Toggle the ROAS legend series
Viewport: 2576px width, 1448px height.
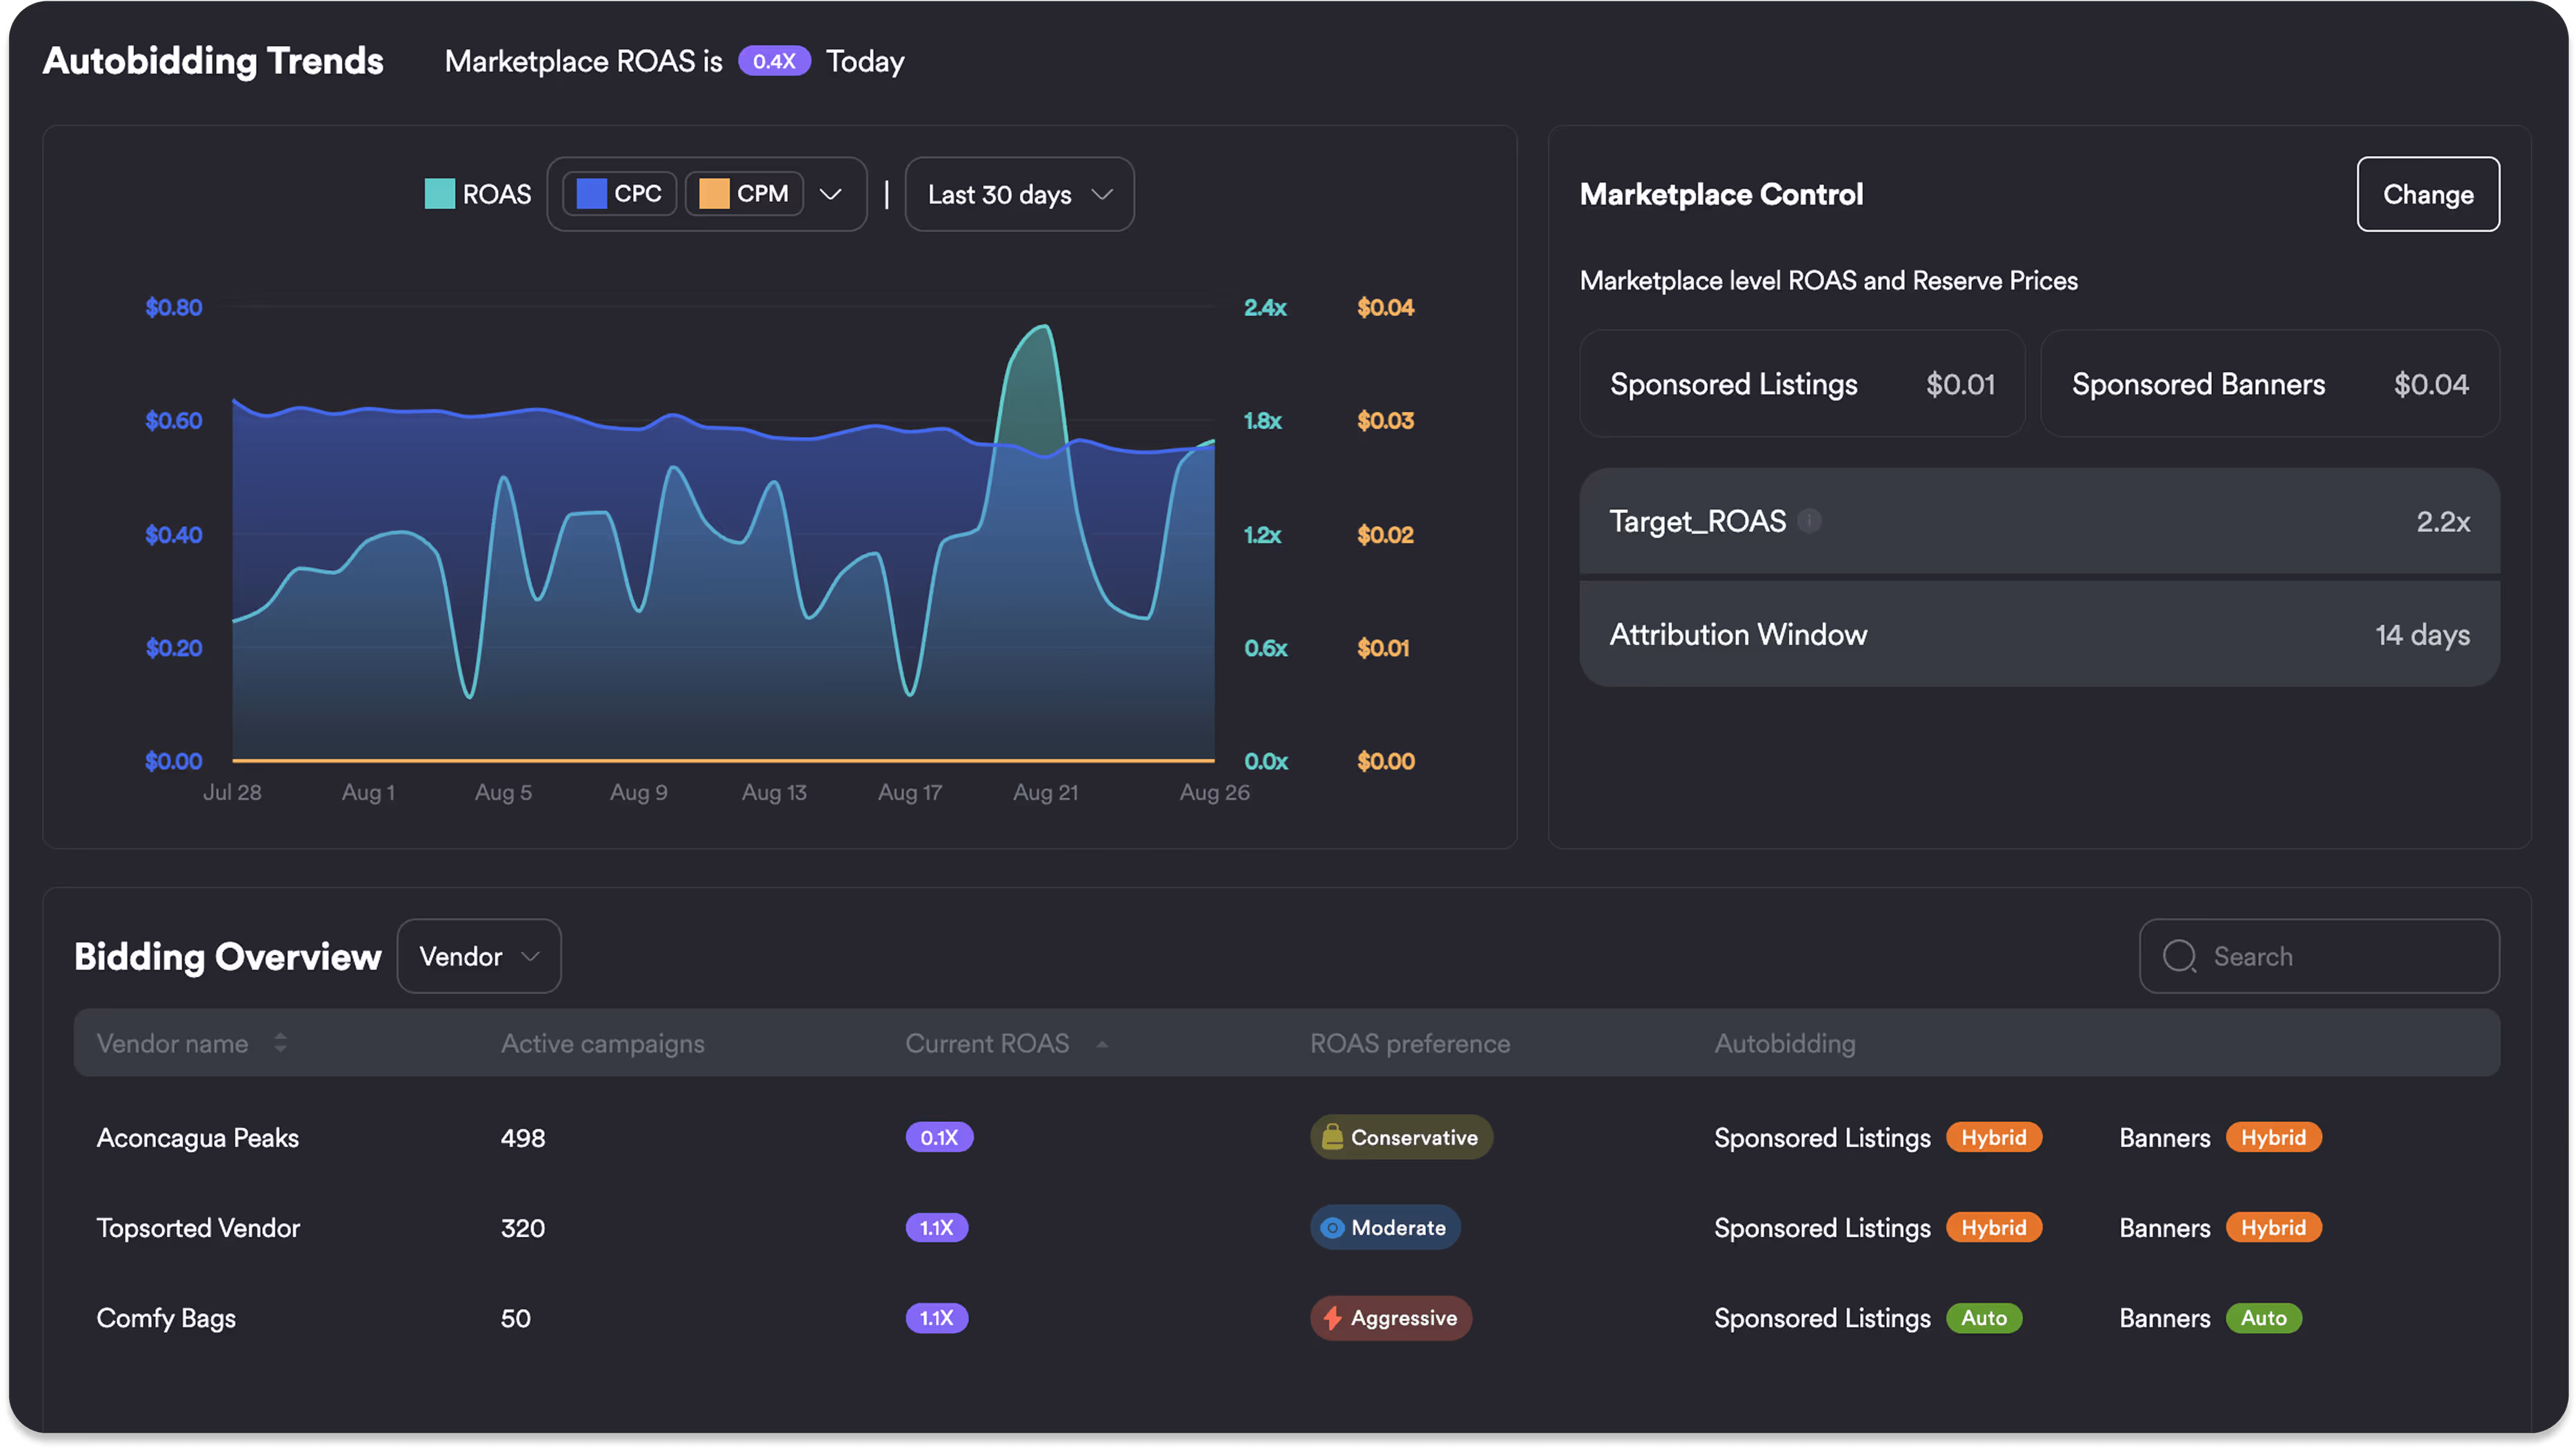[496, 194]
